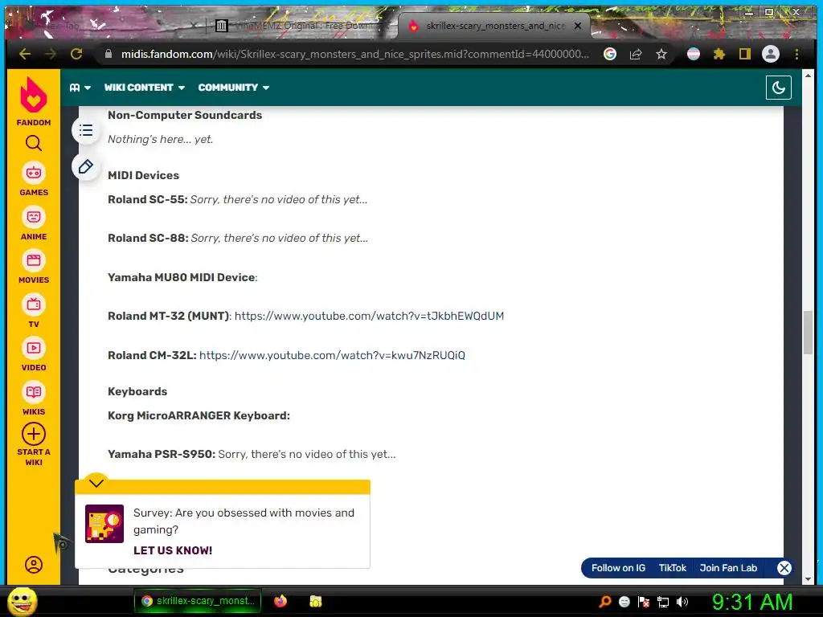Viewport: 823px width, 617px height.
Task: Open the TV section icon
Action: (x=34, y=304)
